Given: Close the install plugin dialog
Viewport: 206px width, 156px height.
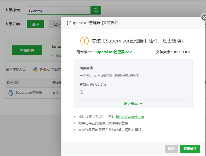Looking at the screenshot, I should 204,17.
